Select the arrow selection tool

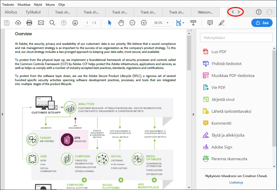[110, 23]
